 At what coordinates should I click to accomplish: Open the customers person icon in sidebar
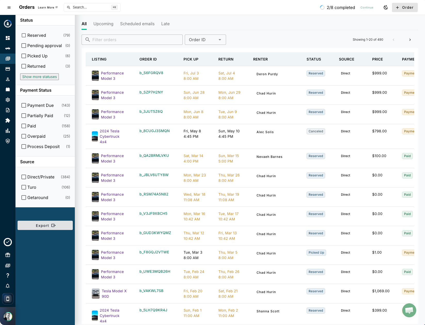coord(8,79)
